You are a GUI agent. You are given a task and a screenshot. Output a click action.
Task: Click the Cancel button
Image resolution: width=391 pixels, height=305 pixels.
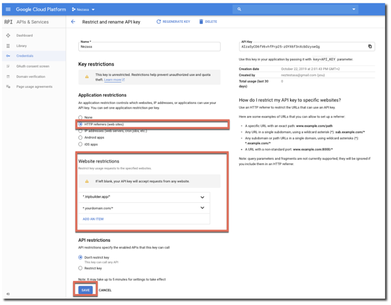click(x=105, y=290)
